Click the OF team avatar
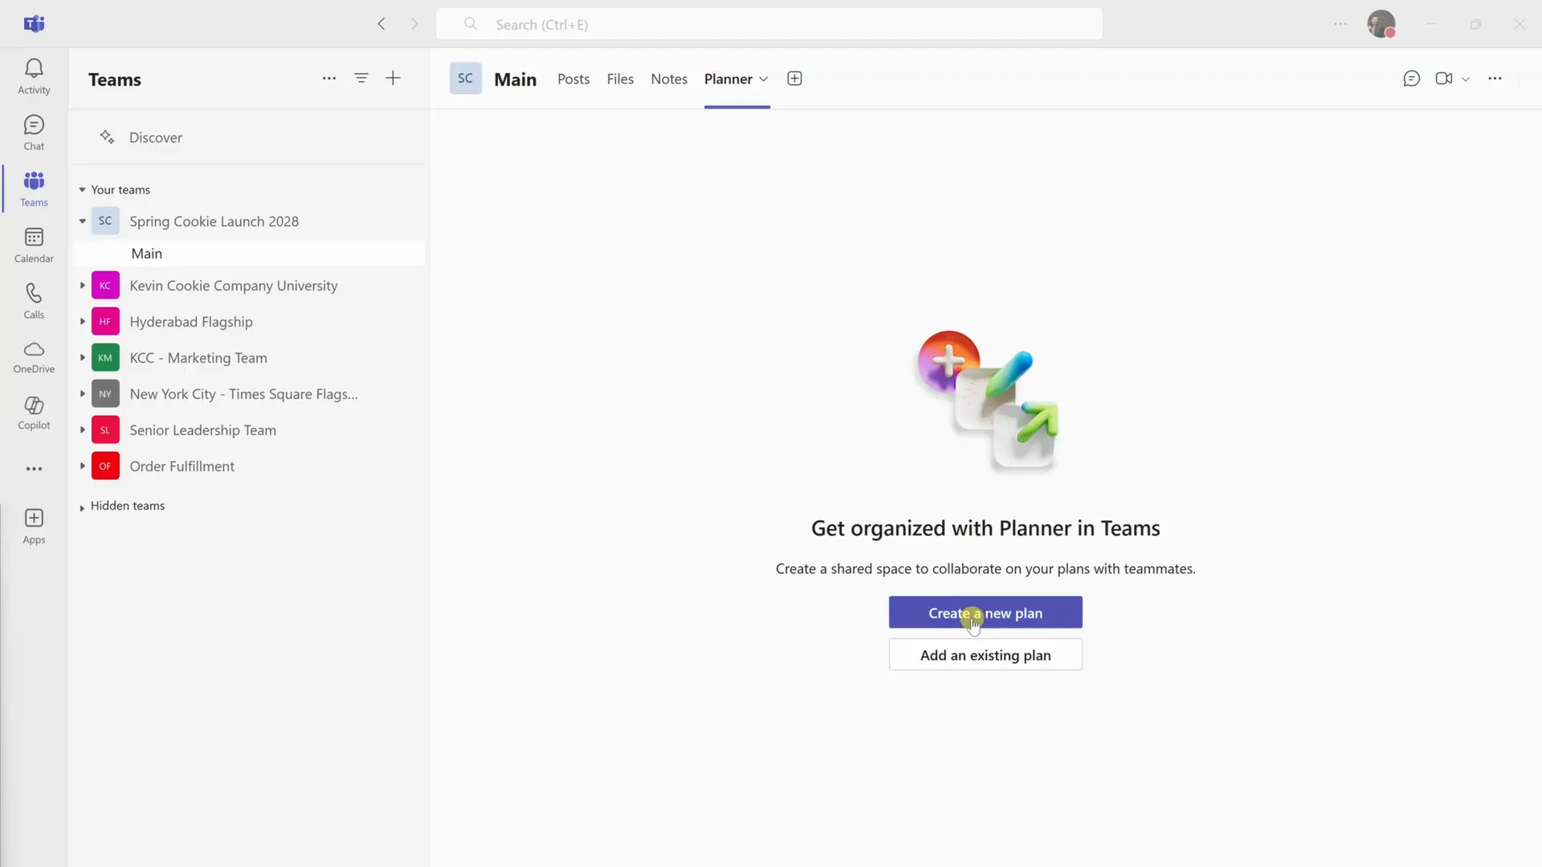 [105, 466]
